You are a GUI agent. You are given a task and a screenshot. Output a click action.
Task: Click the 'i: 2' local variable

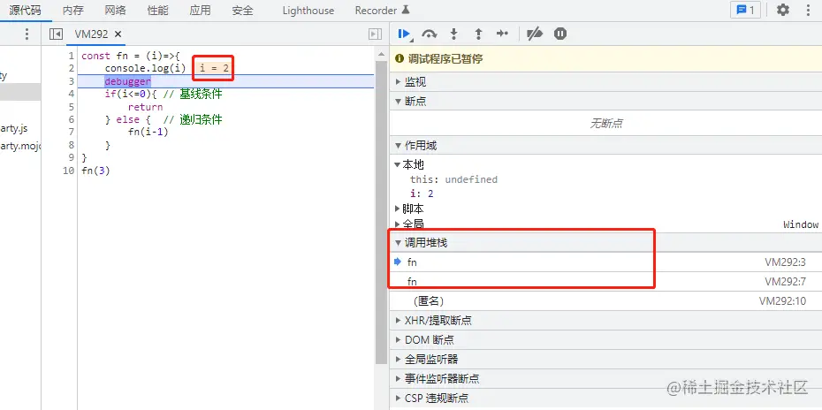422,194
